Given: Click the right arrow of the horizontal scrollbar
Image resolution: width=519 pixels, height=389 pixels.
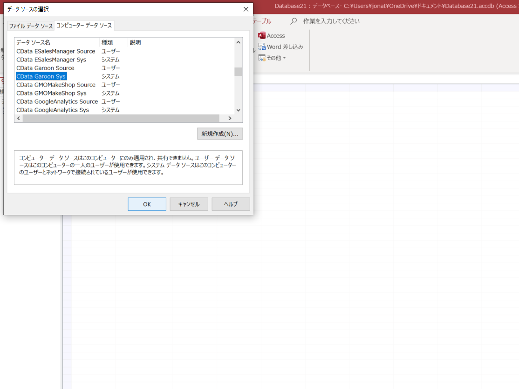Looking at the screenshot, I should 230,118.
